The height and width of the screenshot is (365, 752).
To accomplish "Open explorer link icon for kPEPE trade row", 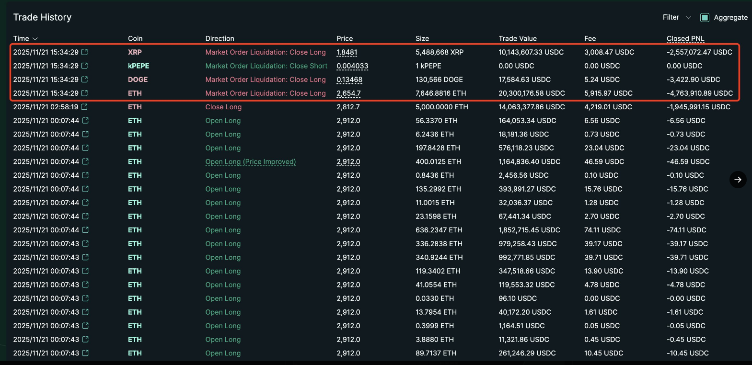I will coord(85,66).
